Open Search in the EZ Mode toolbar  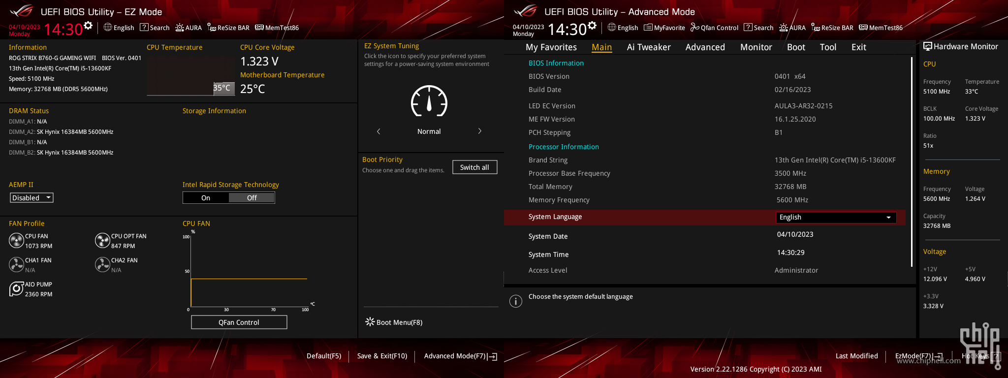155,28
